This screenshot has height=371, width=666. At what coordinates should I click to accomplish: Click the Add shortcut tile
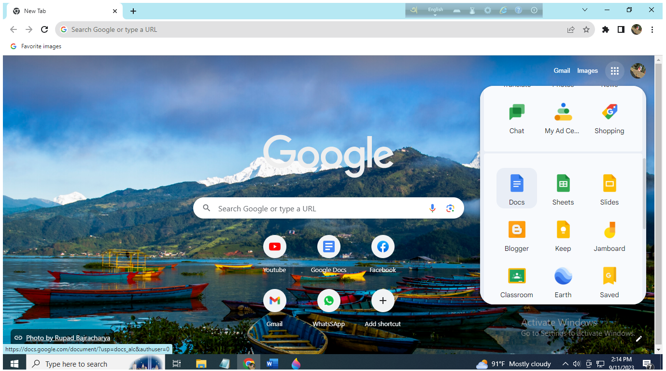pyautogui.click(x=383, y=309)
